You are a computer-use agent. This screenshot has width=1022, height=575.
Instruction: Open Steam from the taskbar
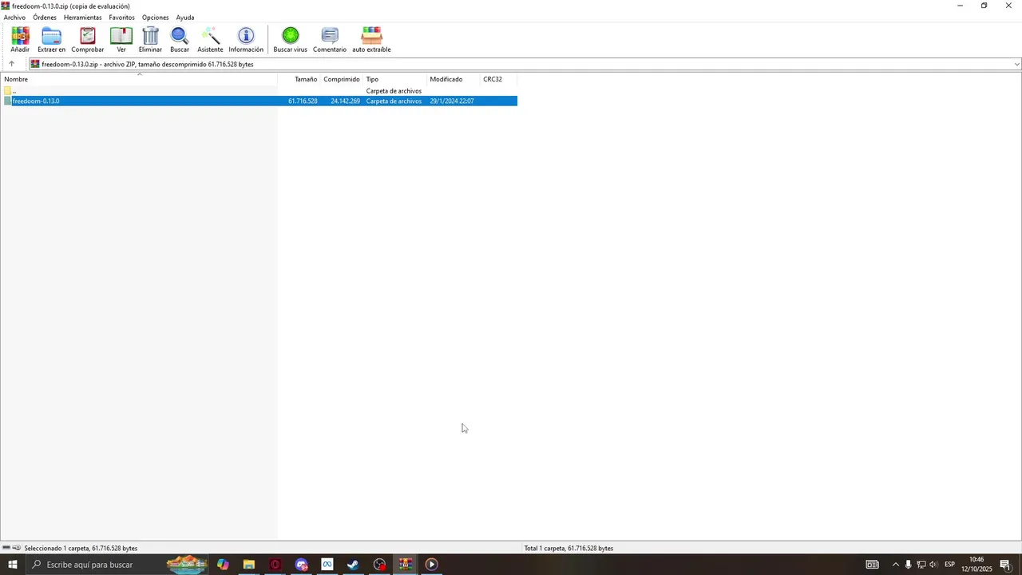[353, 565]
